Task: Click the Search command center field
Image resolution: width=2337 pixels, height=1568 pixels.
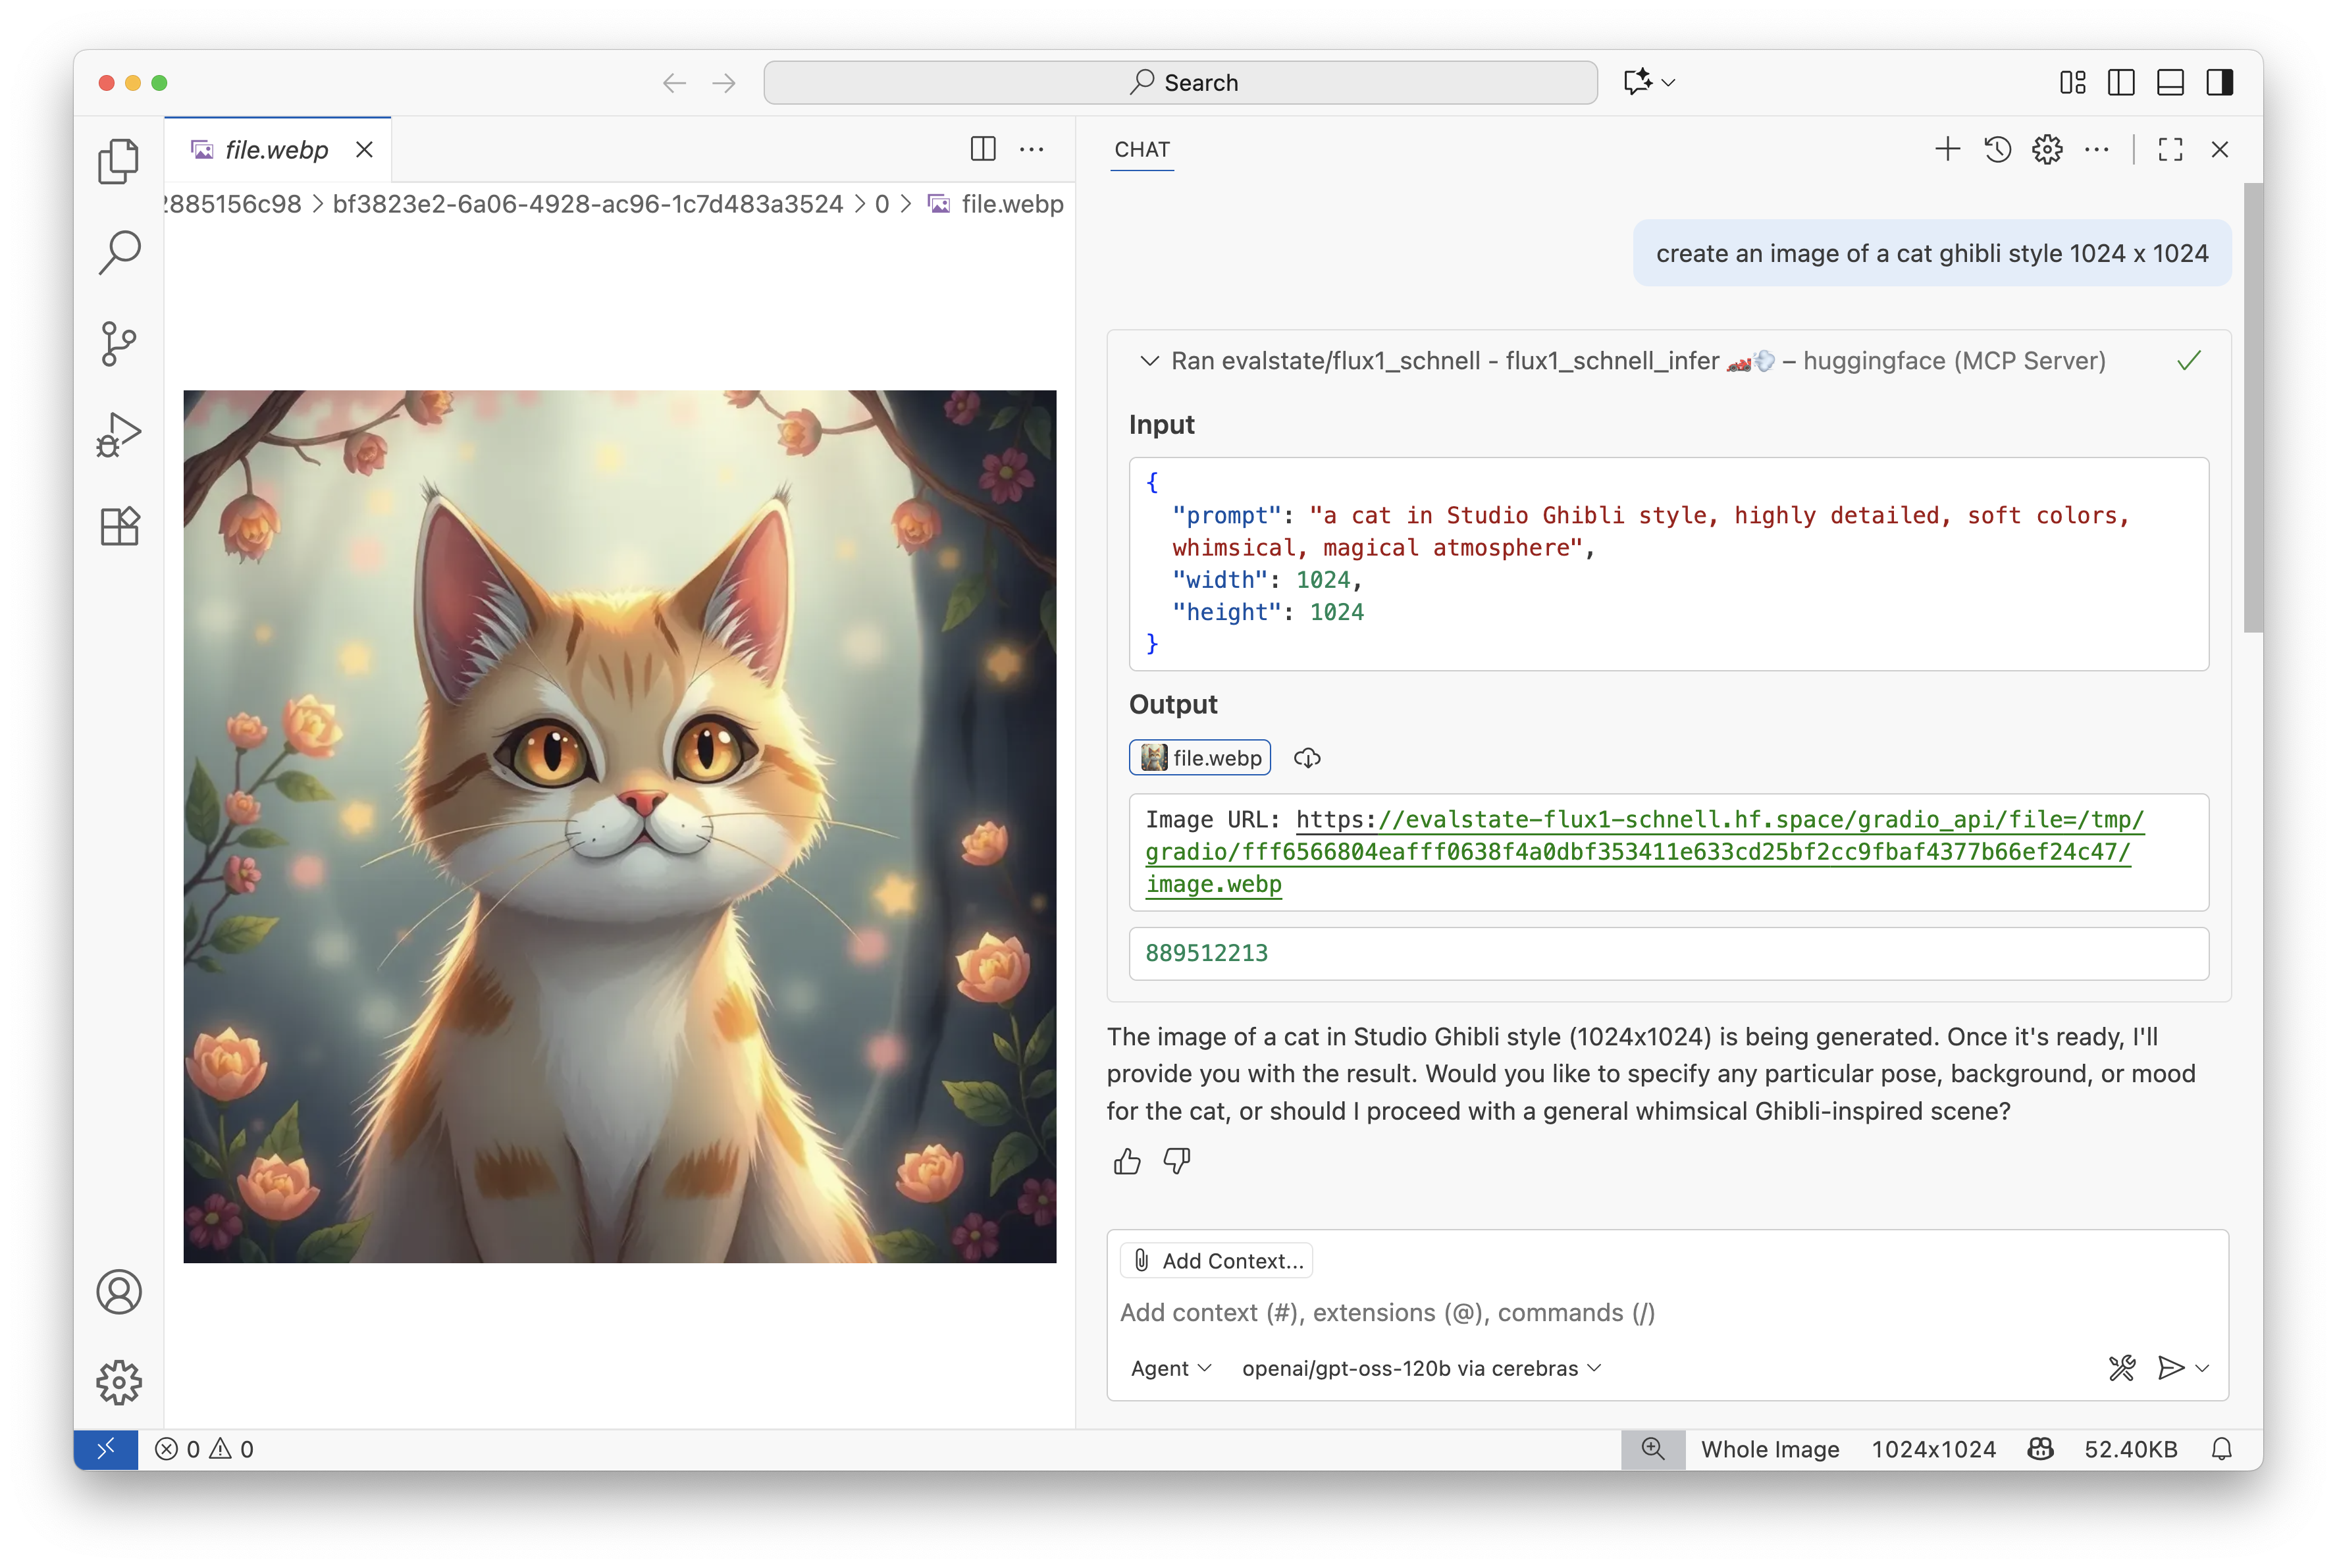Action: tap(1180, 82)
